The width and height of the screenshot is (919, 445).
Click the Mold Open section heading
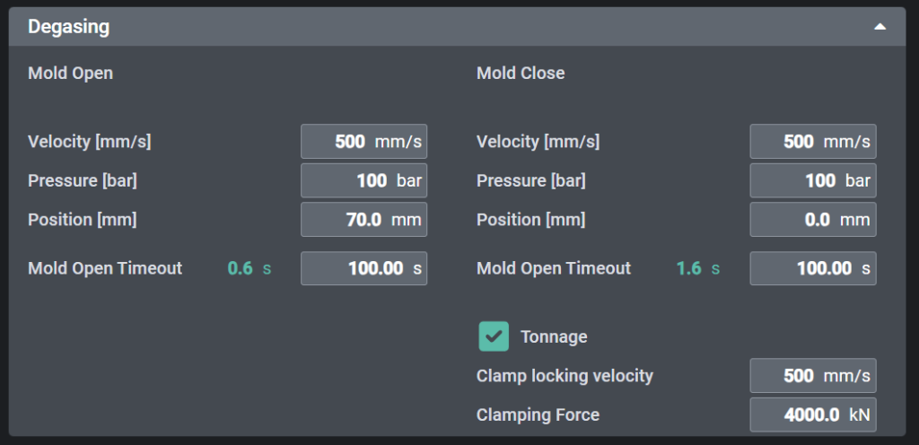click(71, 74)
